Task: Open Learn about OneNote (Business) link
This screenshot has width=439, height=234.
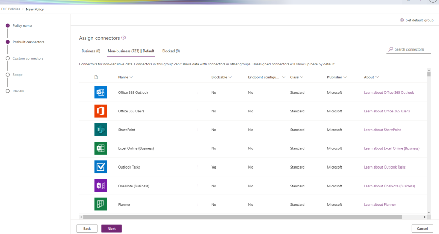Action: [389, 186]
